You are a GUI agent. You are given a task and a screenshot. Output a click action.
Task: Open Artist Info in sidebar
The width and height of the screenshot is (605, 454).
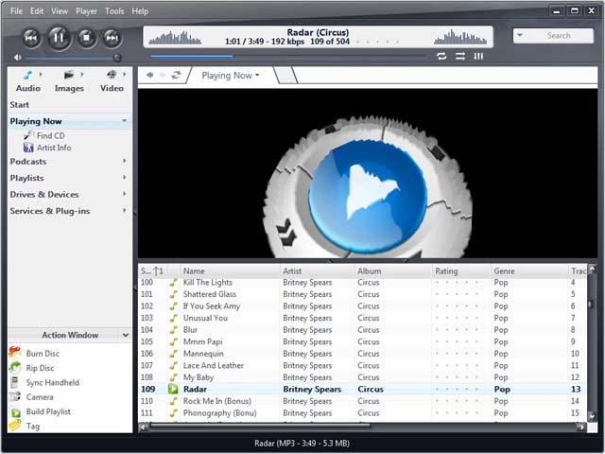[54, 148]
